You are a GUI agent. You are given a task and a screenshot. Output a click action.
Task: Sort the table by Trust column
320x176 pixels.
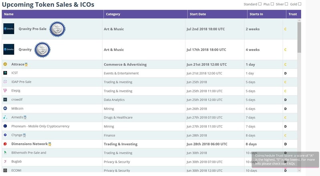[292, 14]
